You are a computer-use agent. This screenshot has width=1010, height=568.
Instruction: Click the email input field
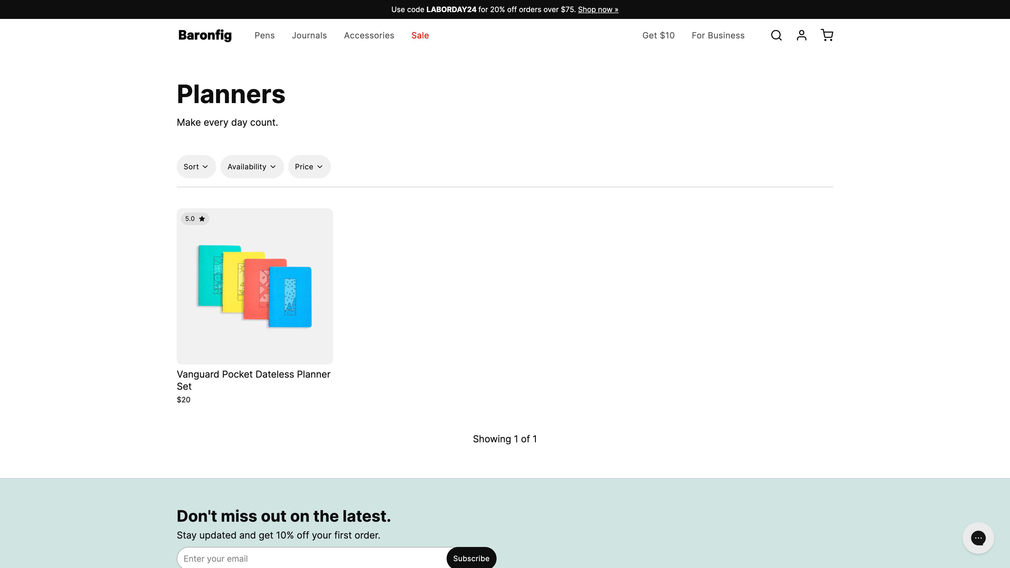311,558
